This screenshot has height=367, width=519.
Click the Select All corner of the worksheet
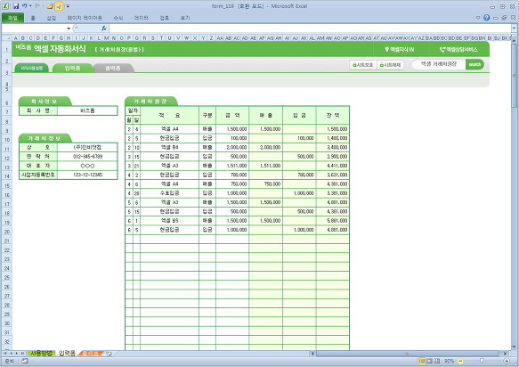tap(6, 38)
